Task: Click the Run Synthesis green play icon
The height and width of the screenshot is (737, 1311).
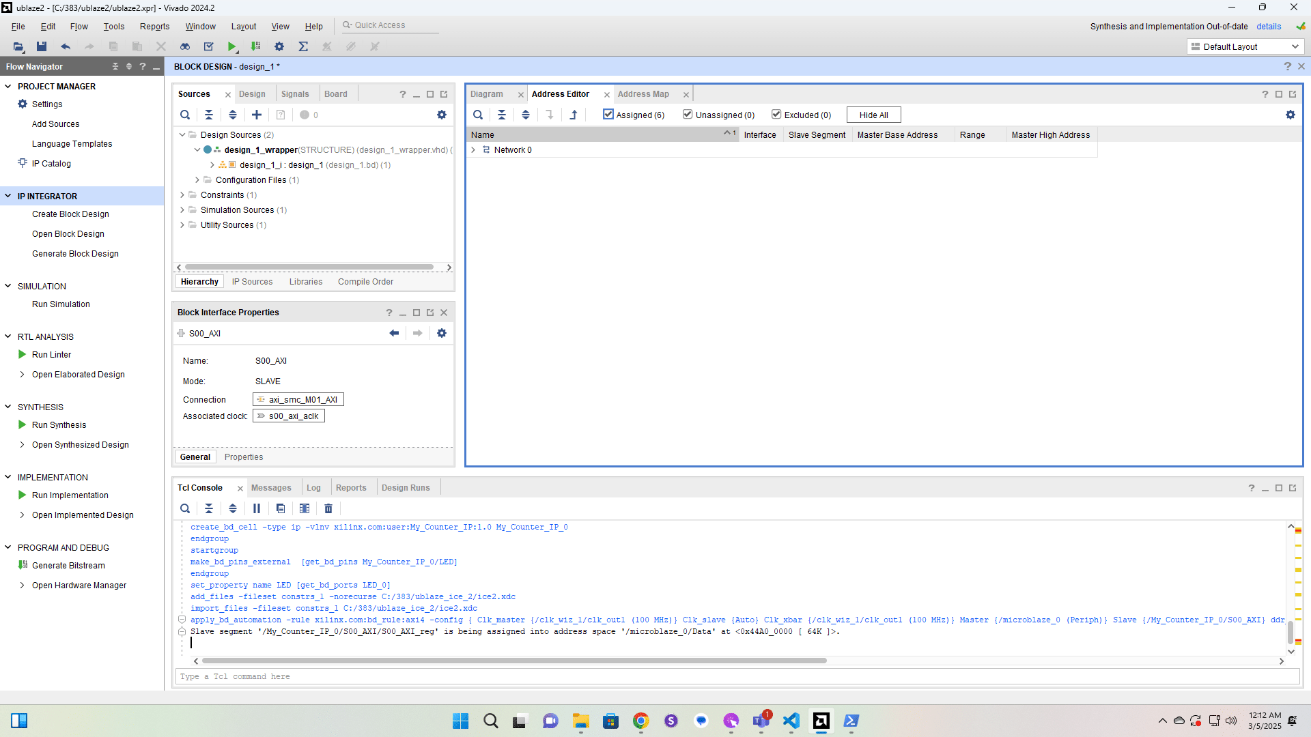Action: 22,424
